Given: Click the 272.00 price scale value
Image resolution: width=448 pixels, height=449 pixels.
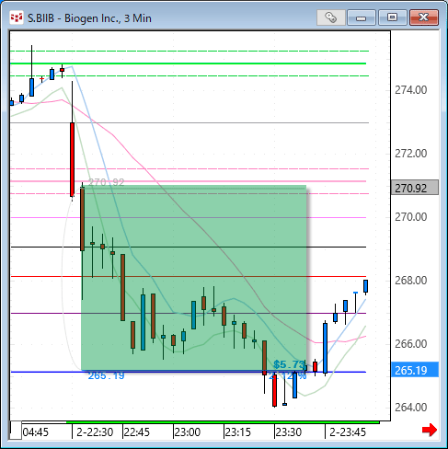Looking at the screenshot, I should pyautogui.click(x=410, y=154).
